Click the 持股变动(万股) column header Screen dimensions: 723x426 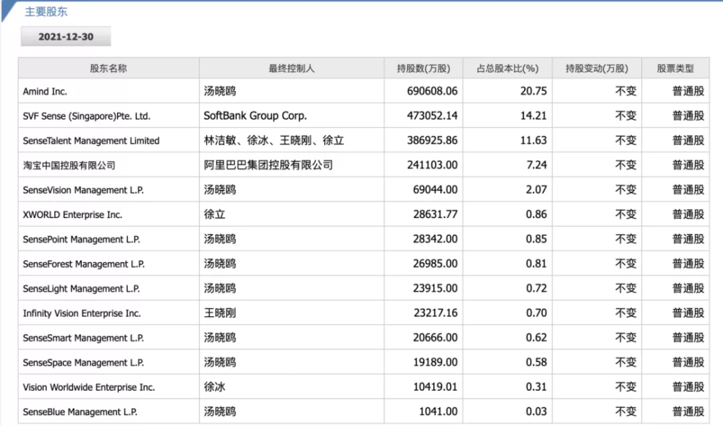596,68
